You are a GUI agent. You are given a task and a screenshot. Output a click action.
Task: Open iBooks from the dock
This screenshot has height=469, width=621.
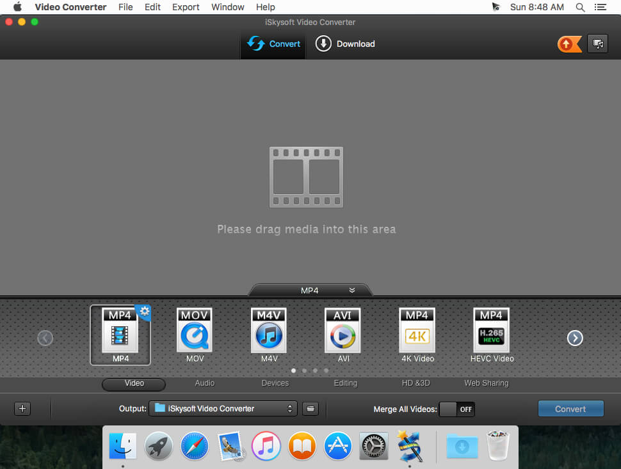pyautogui.click(x=302, y=446)
